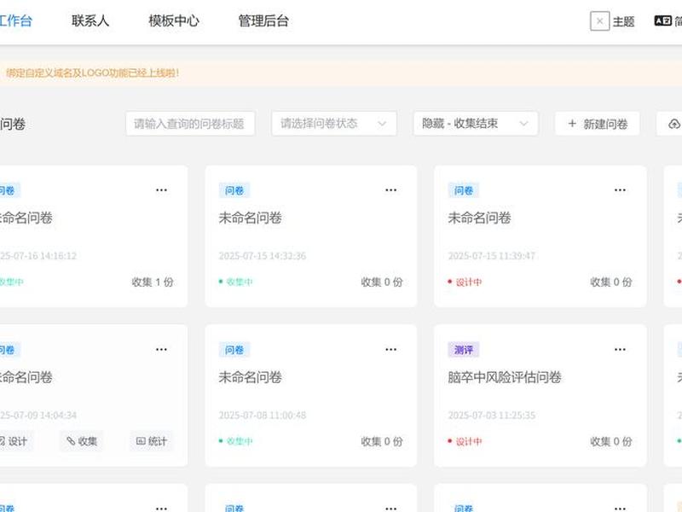Viewport: 682px width, 512px height.
Task: Click the language translate icon
Action: click(x=663, y=20)
